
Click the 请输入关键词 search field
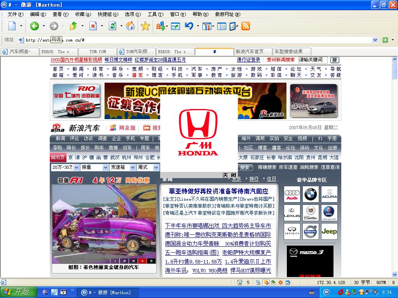coord(313,60)
